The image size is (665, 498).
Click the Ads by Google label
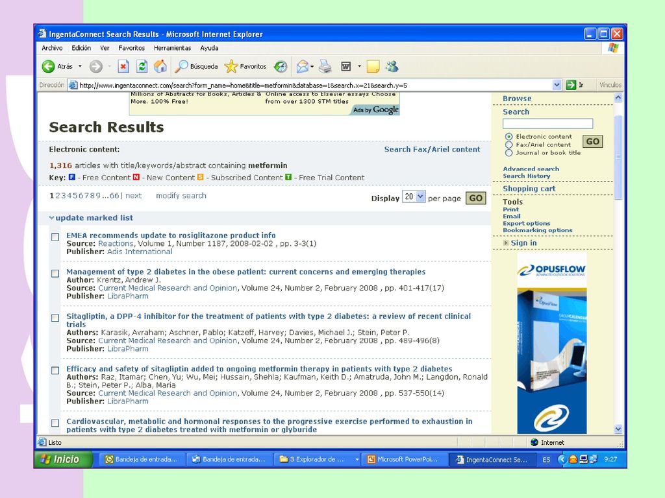[376, 110]
